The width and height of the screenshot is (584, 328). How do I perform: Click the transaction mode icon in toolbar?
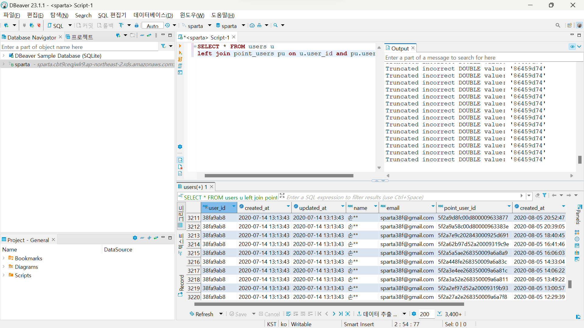(121, 26)
